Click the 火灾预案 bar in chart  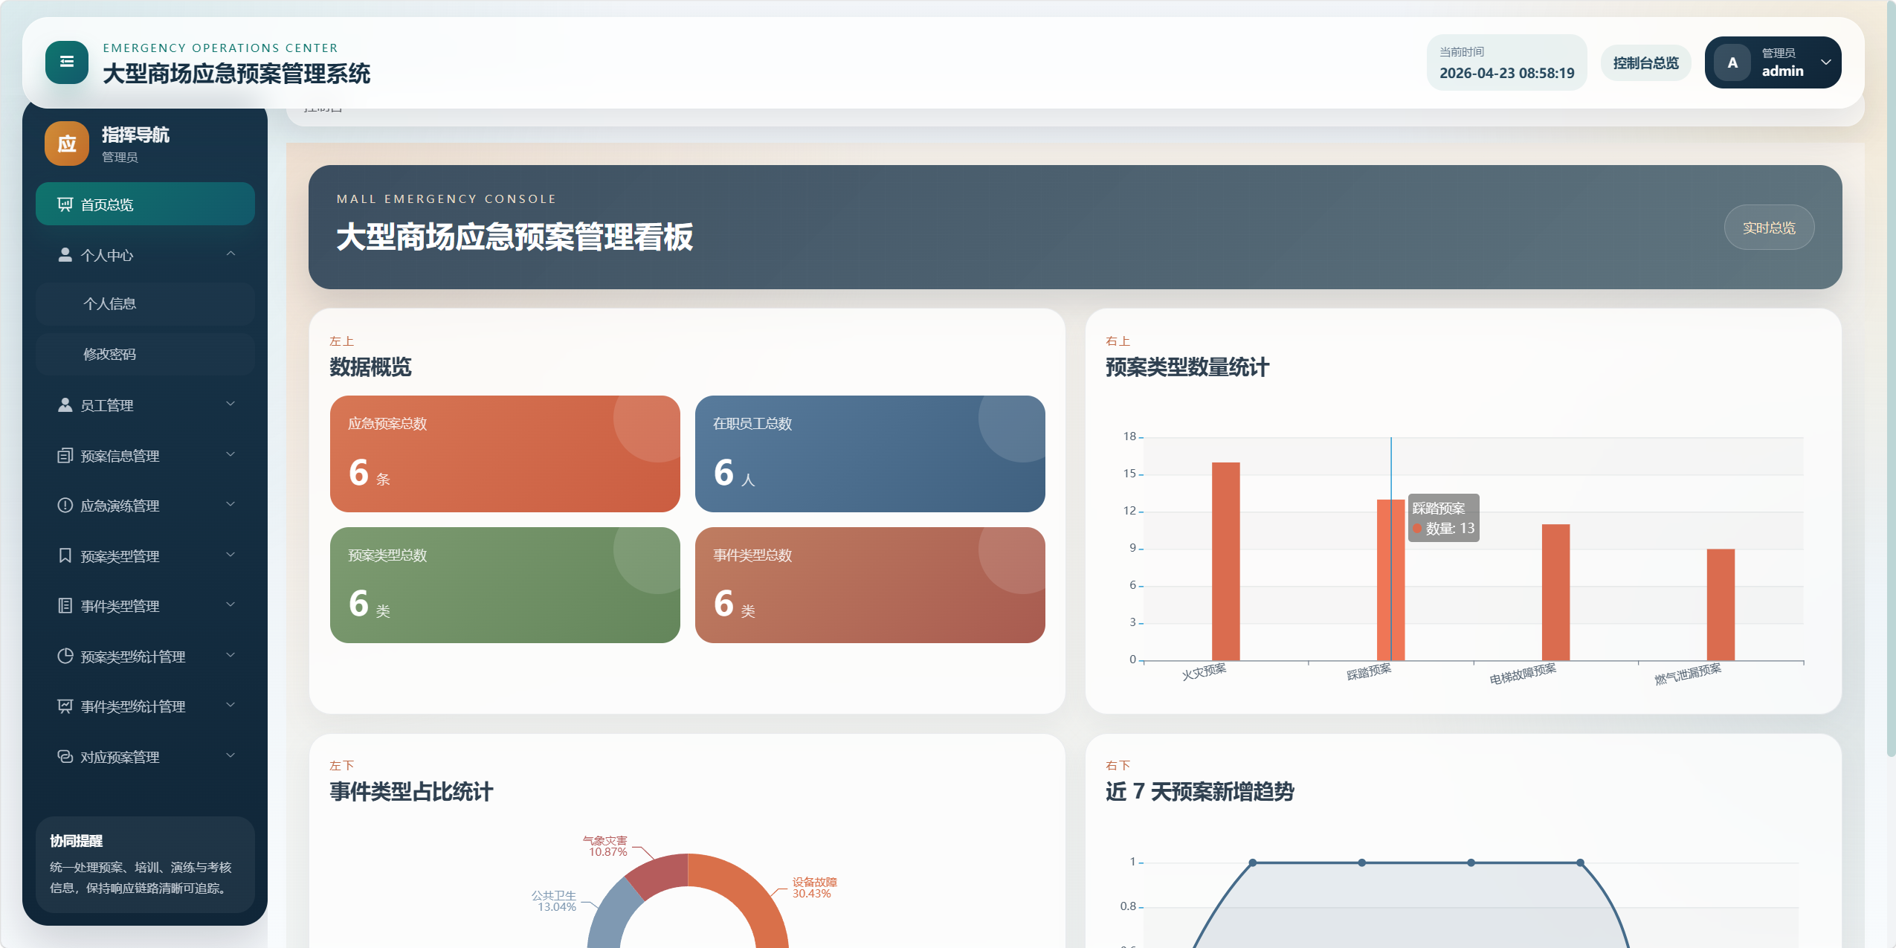point(1225,561)
